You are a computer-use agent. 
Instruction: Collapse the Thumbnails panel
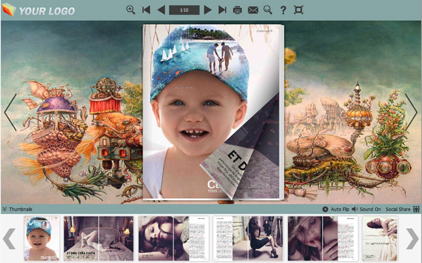click(x=17, y=209)
